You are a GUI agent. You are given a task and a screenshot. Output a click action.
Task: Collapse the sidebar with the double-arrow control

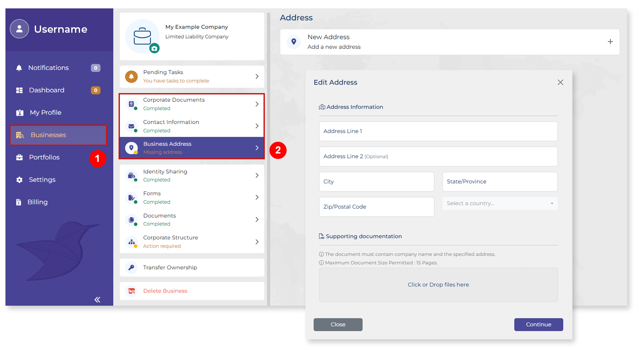[97, 299]
